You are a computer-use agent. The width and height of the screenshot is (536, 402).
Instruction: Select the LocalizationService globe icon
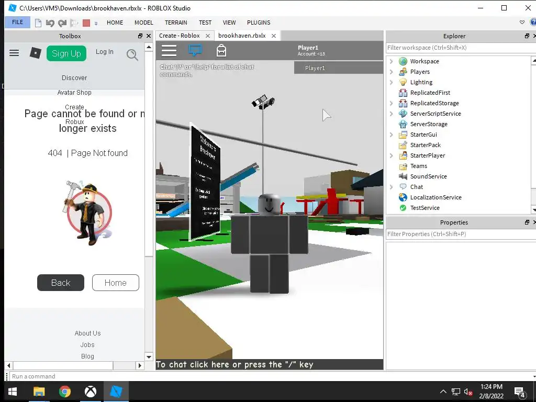click(403, 197)
